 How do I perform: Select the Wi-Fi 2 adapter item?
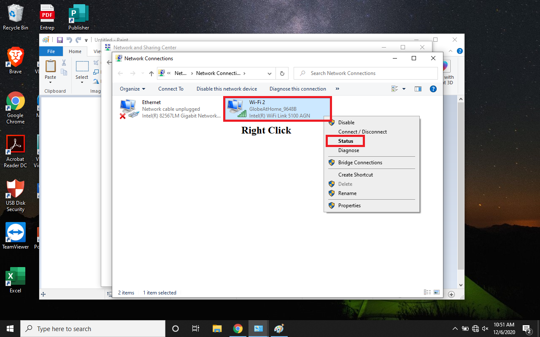pos(278,109)
